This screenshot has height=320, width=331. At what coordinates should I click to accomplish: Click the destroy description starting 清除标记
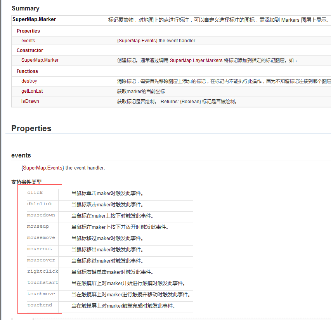tap(224, 81)
